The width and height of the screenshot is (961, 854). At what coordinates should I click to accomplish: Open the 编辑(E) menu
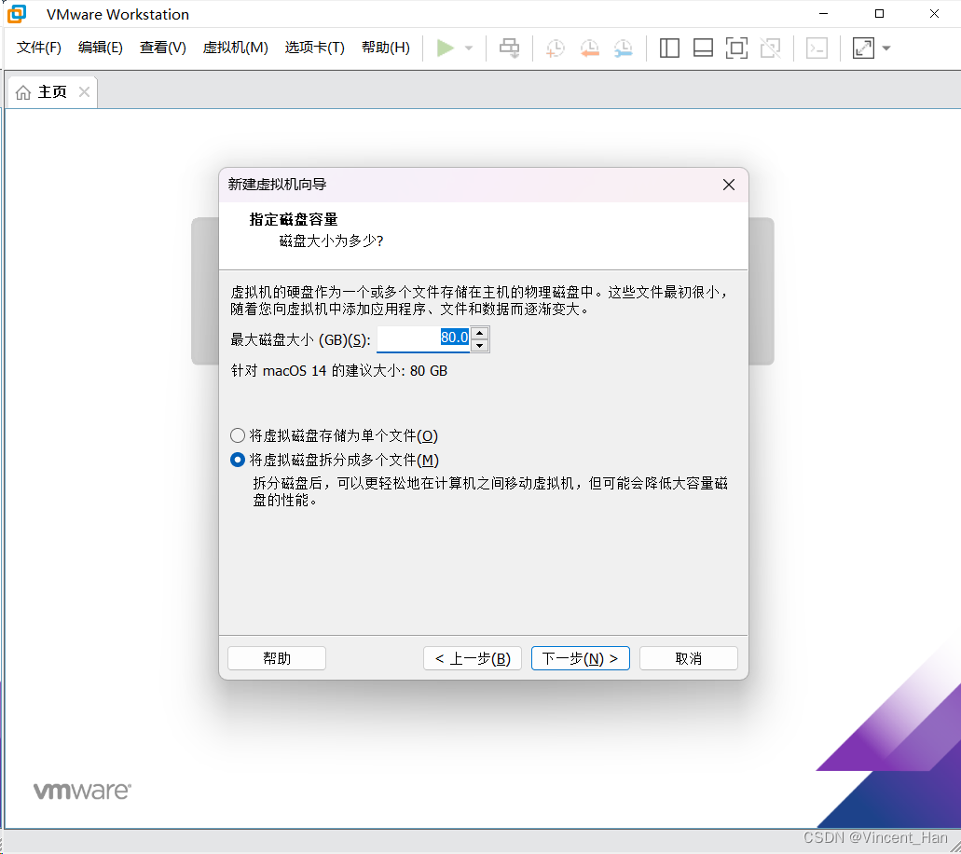pyautogui.click(x=101, y=48)
